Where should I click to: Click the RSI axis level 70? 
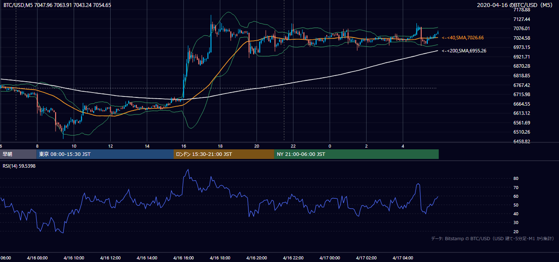coord(516,187)
